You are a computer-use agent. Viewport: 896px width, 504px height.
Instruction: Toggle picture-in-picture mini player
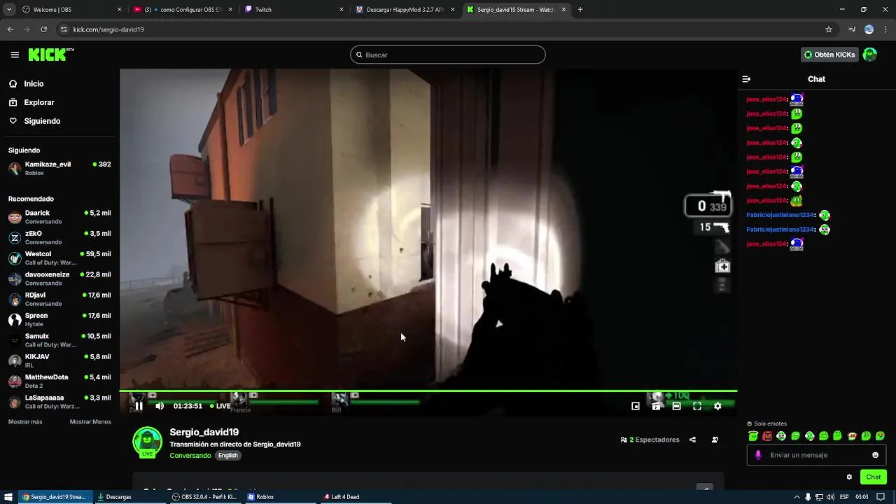(x=636, y=406)
